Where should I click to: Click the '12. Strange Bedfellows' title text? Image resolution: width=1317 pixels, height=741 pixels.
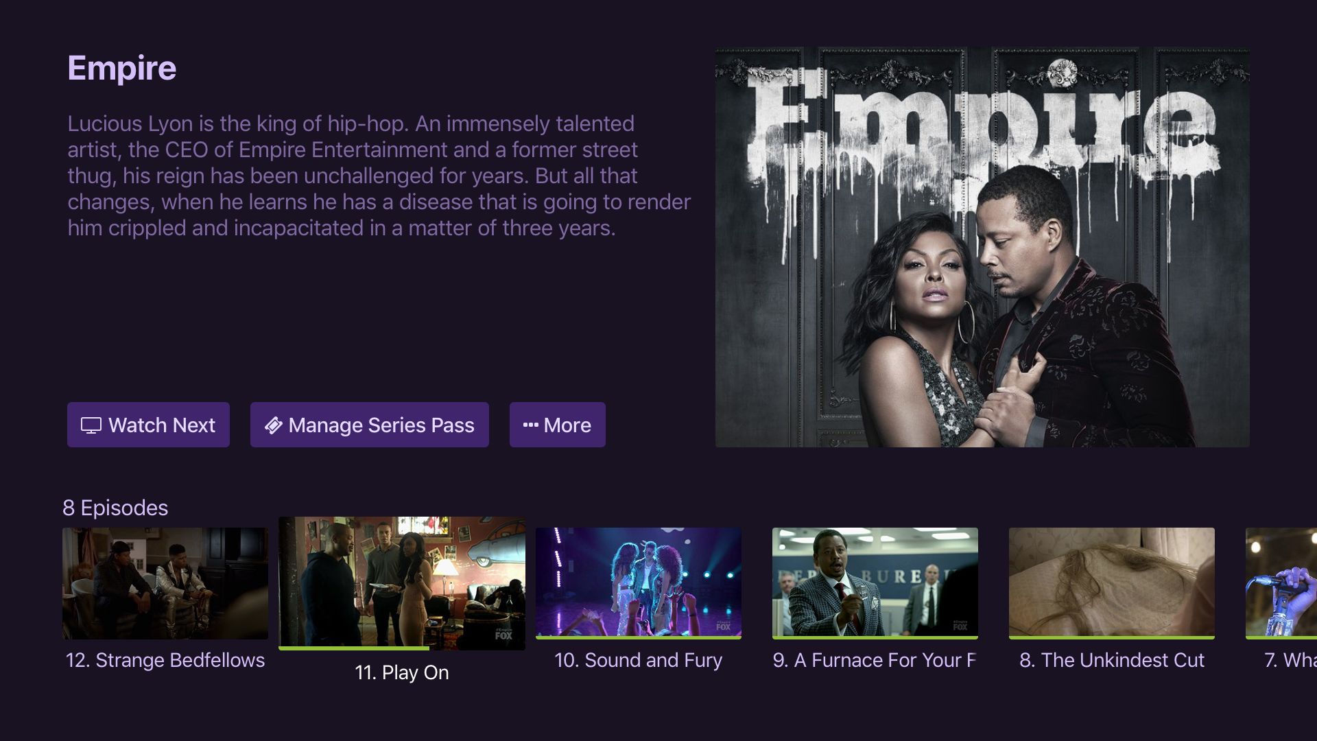165,660
